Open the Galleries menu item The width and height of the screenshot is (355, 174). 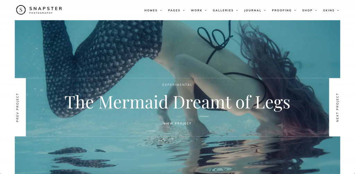pyautogui.click(x=223, y=10)
